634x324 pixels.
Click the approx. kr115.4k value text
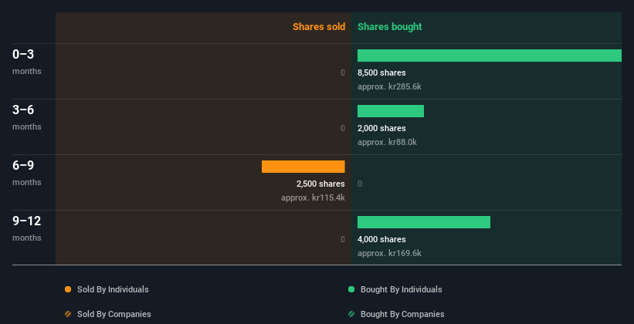click(x=313, y=198)
